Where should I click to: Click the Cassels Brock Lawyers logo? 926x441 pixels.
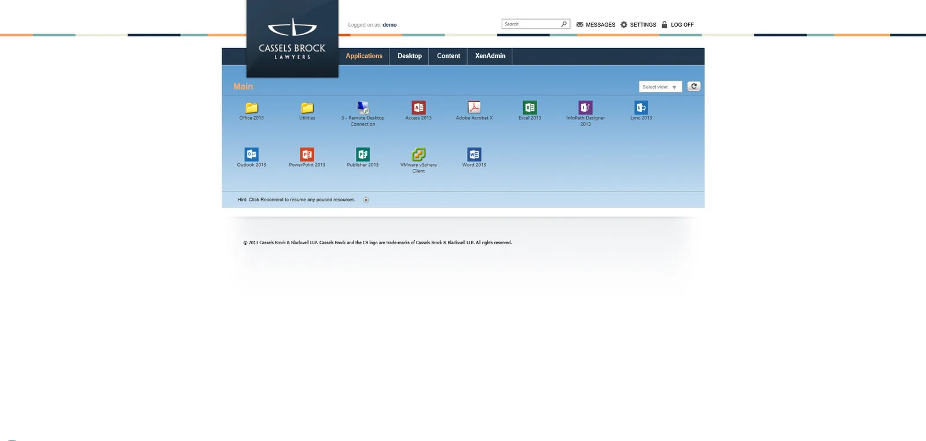(x=292, y=38)
